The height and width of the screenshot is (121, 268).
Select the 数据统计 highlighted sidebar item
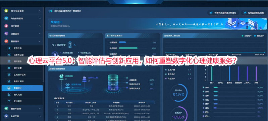coord(22,88)
